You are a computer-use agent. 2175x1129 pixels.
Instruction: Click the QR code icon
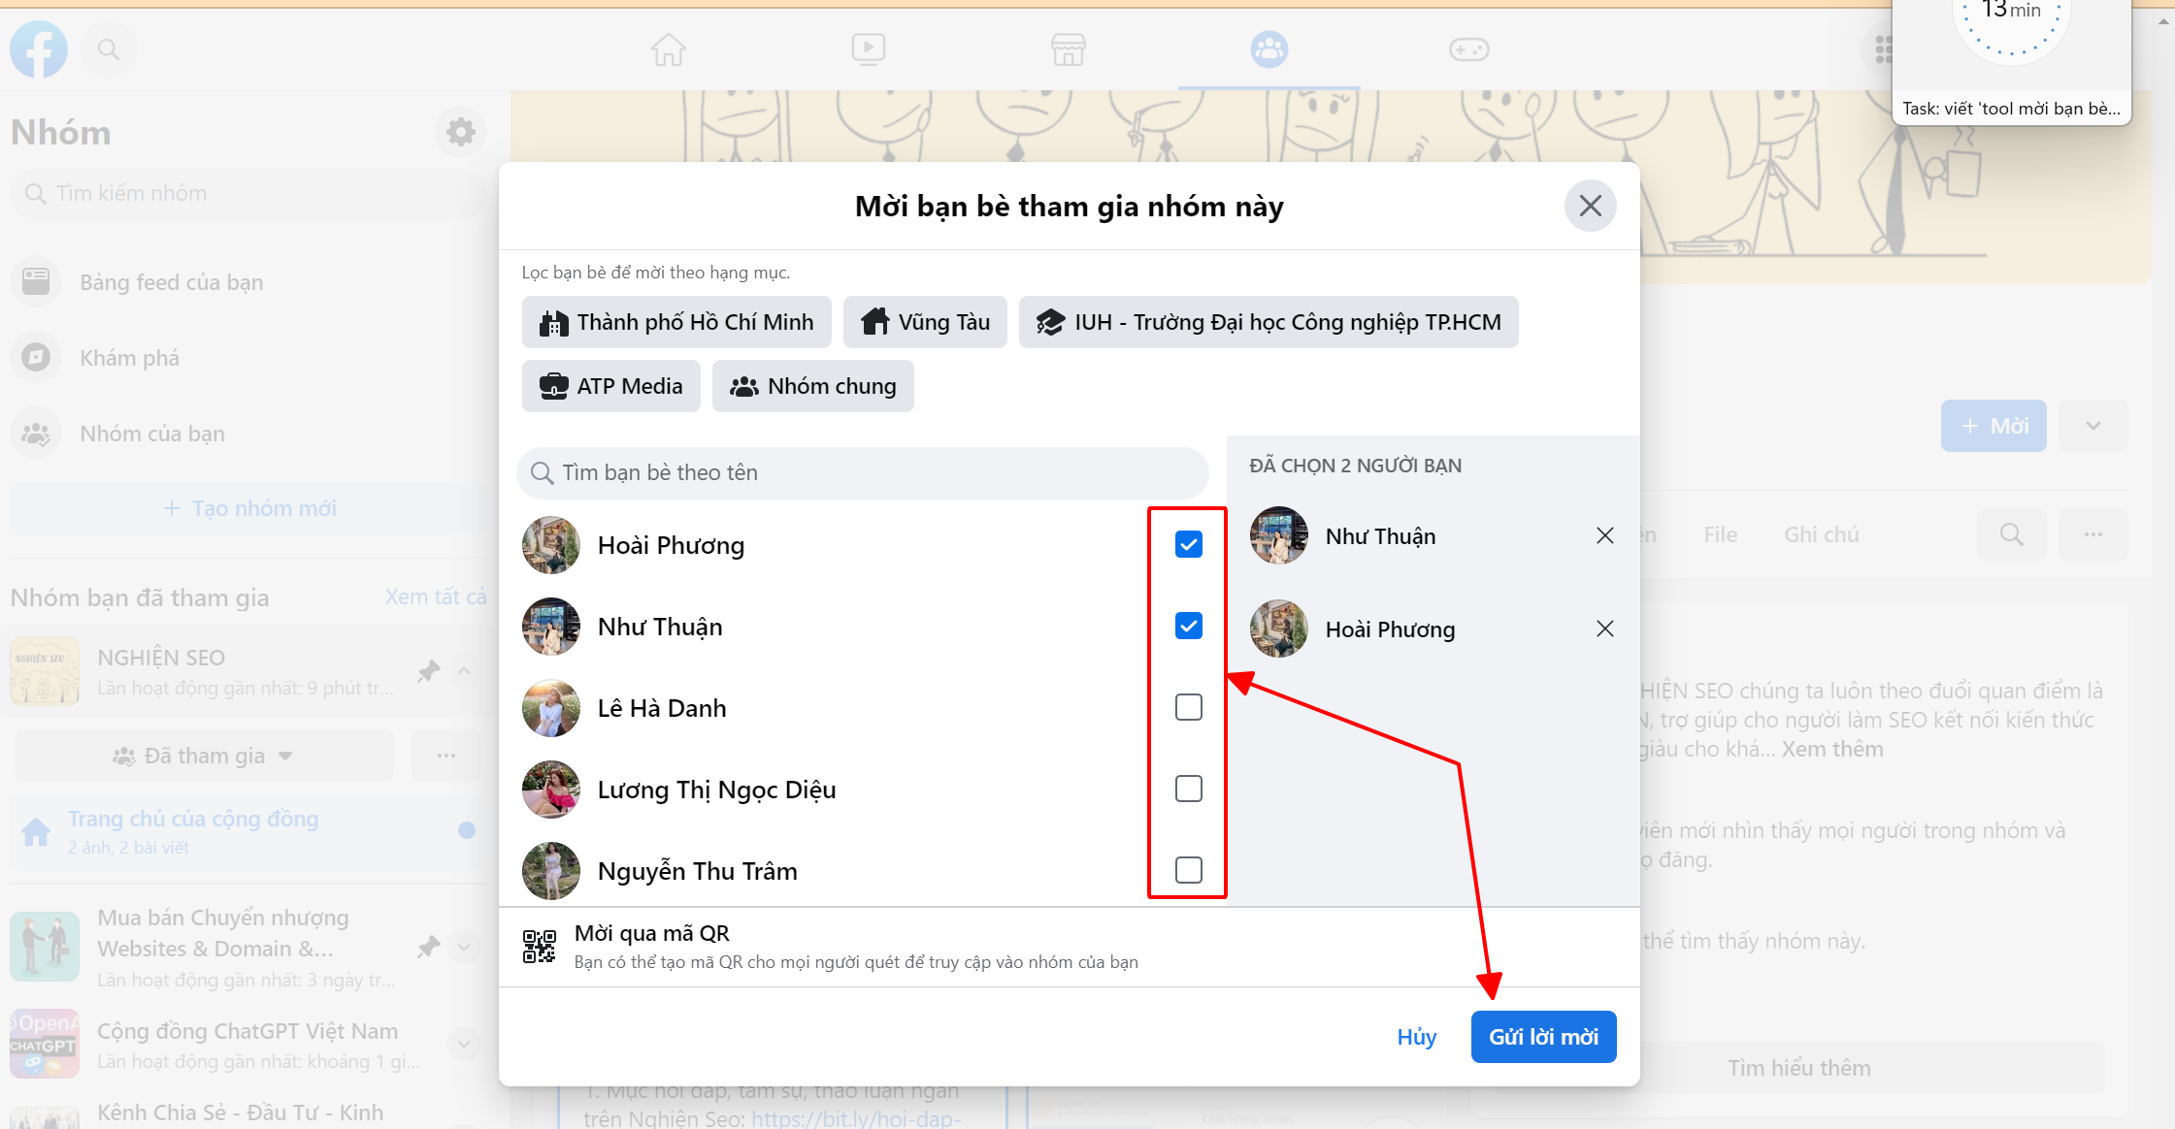[x=540, y=946]
